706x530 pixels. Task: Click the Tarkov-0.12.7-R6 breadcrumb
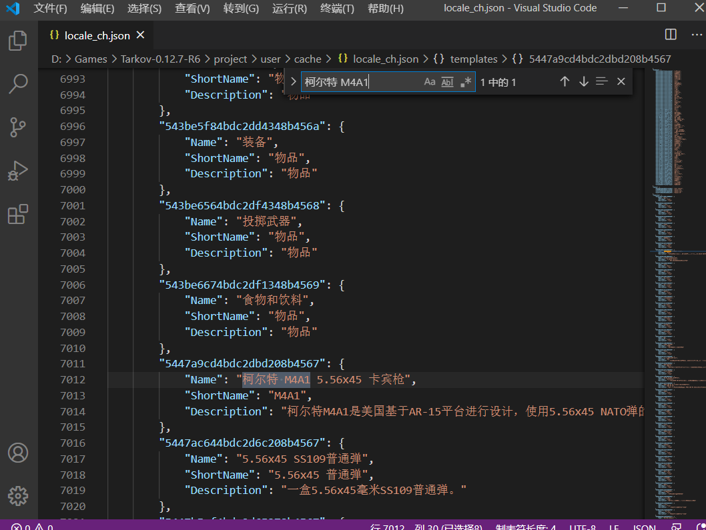160,59
